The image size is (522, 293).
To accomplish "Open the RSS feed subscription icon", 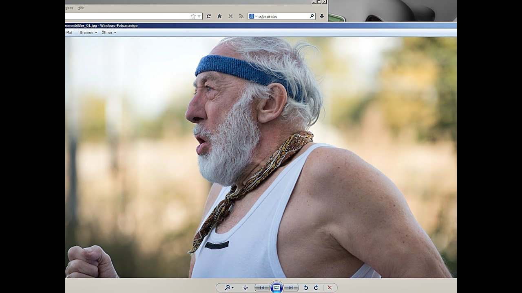I will pos(241,16).
